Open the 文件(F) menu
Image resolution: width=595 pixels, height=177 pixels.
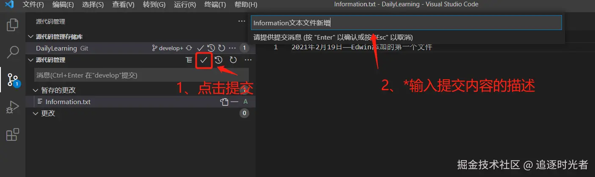click(33, 5)
